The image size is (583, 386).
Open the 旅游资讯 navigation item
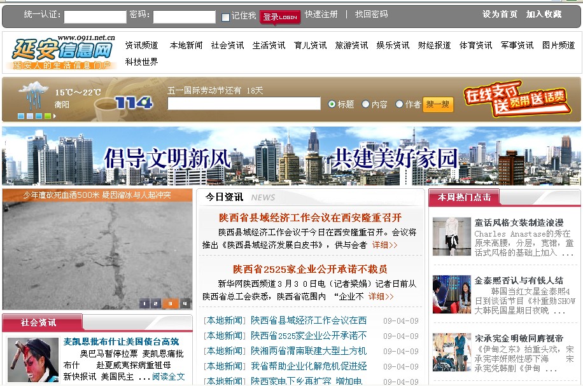pyautogui.click(x=351, y=45)
